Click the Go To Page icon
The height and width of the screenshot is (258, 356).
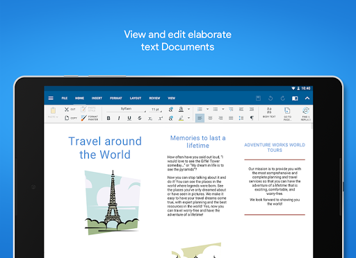(287, 114)
